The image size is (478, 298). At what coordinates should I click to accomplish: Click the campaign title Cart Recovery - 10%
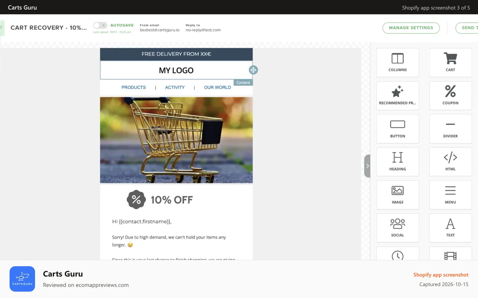click(x=49, y=28)
